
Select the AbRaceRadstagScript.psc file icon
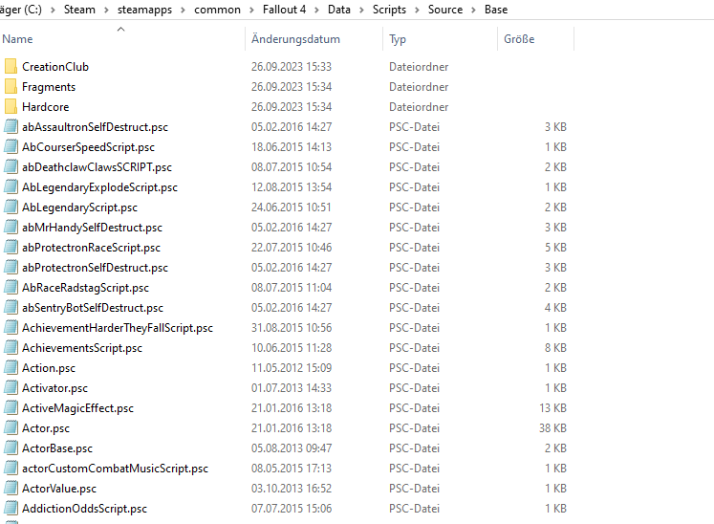tap(11, 287)
